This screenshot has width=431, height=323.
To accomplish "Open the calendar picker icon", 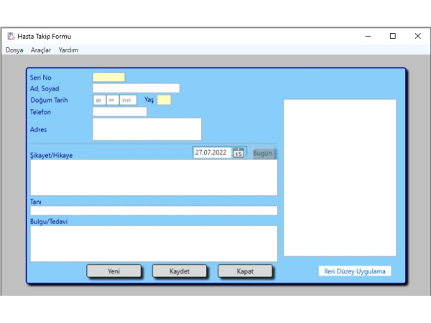I will 239,153.
